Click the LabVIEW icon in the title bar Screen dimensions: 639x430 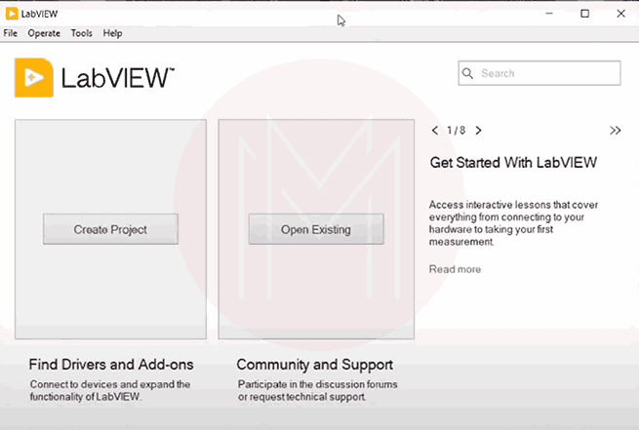tap(11, 14)
